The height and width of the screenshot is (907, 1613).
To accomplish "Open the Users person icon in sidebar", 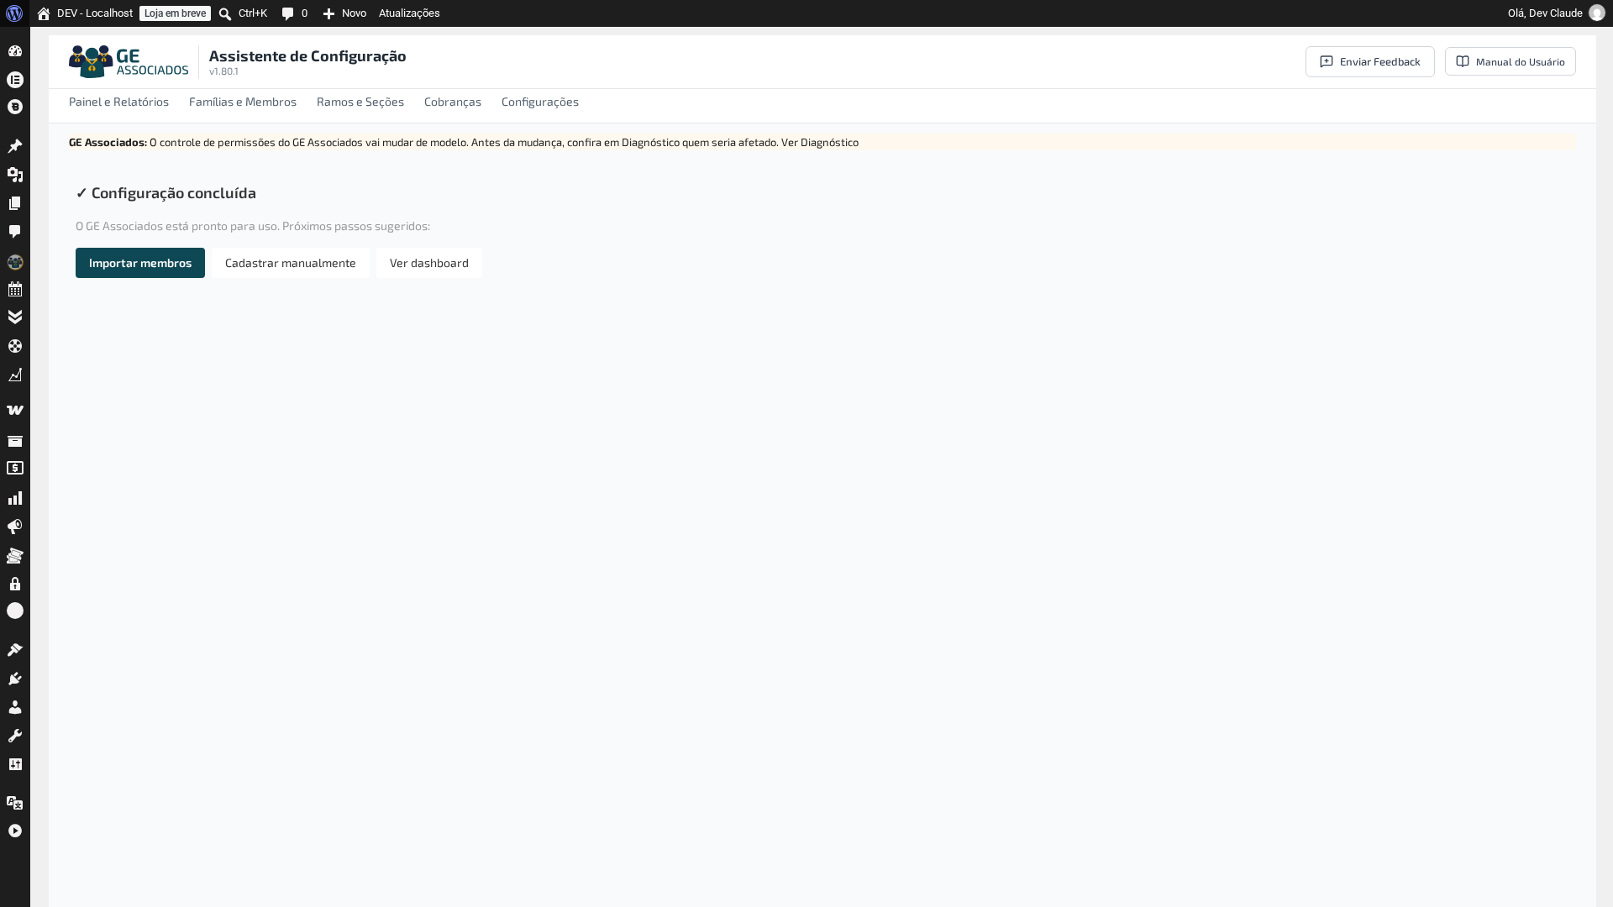I will pos(15,707).
